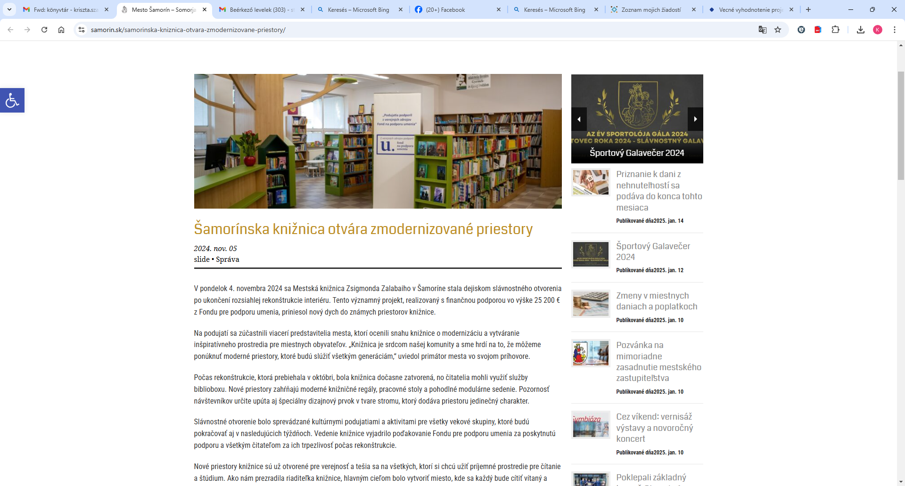Open the user profile avatar

[878, 30]
